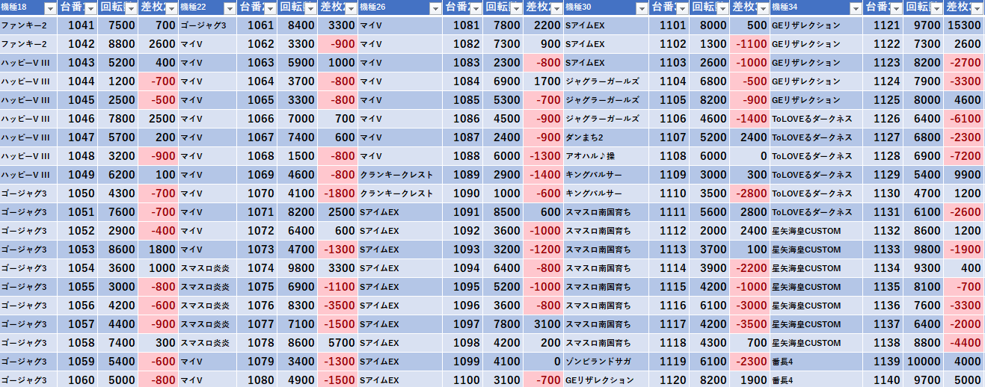Select the 差枚 value 9900 in row 1129
985x387 pixels.
[x=963, y=175]
